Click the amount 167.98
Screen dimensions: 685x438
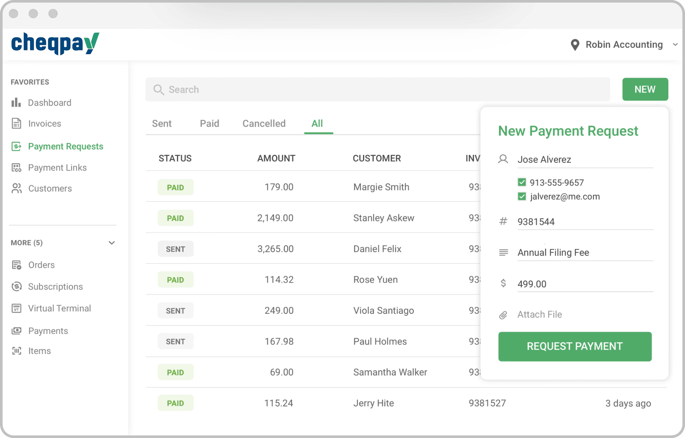tap(279, 342)
